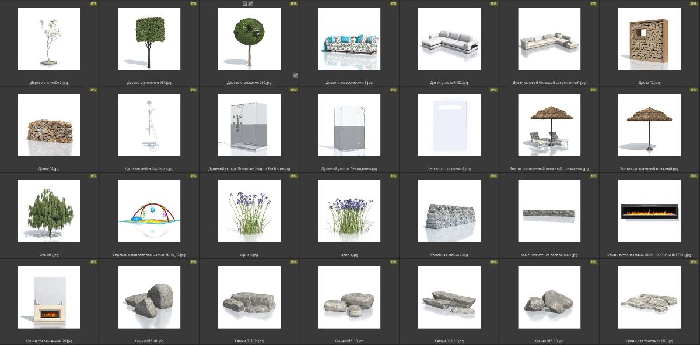The image size is (700, 345).
Task: Select the Диван угловой 122 sofa thumbnail
Action: point(450,38)
